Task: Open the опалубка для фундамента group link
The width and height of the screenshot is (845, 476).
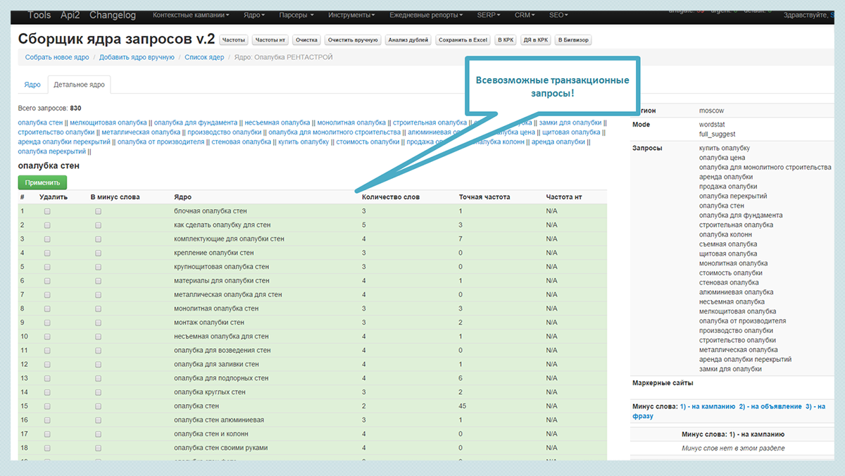Action: coord(196,123)
